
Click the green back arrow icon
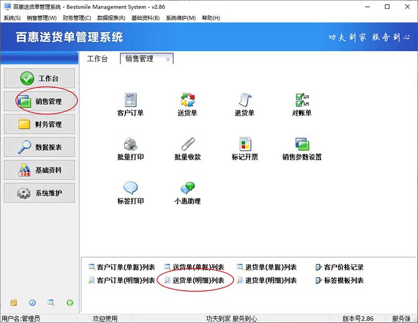tap(70, 303)
